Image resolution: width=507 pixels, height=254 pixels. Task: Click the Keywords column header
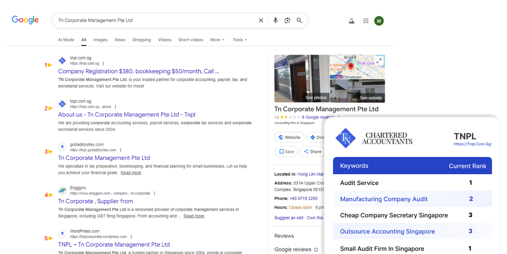click(x=354, y=166)
